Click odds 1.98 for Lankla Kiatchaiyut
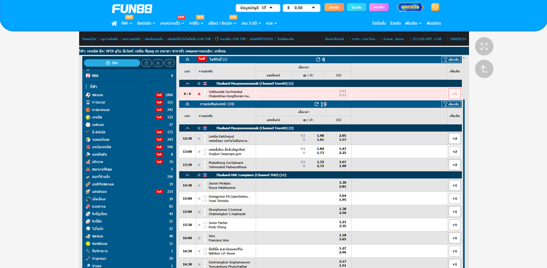 click(320, 135)
